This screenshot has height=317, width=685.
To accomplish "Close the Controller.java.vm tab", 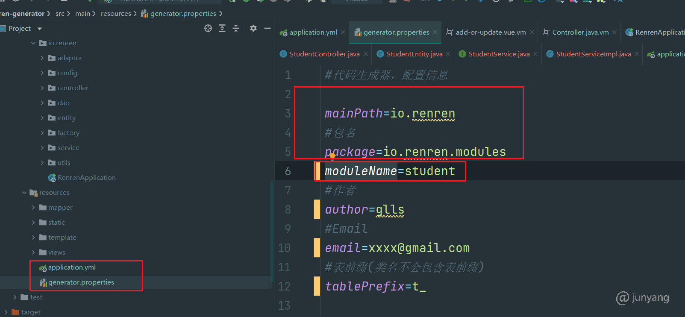I will (x=614, y=32).
